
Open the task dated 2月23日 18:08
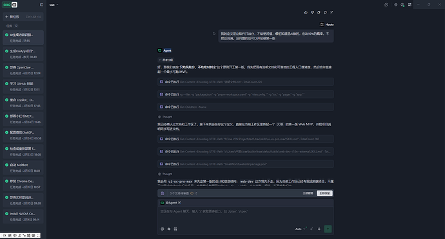23,151
